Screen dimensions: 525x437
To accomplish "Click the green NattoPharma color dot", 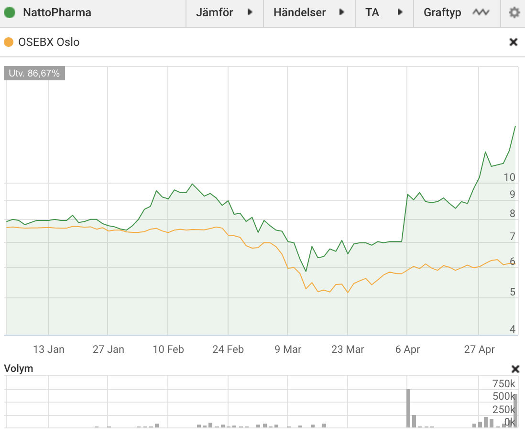I will (10, 13).
